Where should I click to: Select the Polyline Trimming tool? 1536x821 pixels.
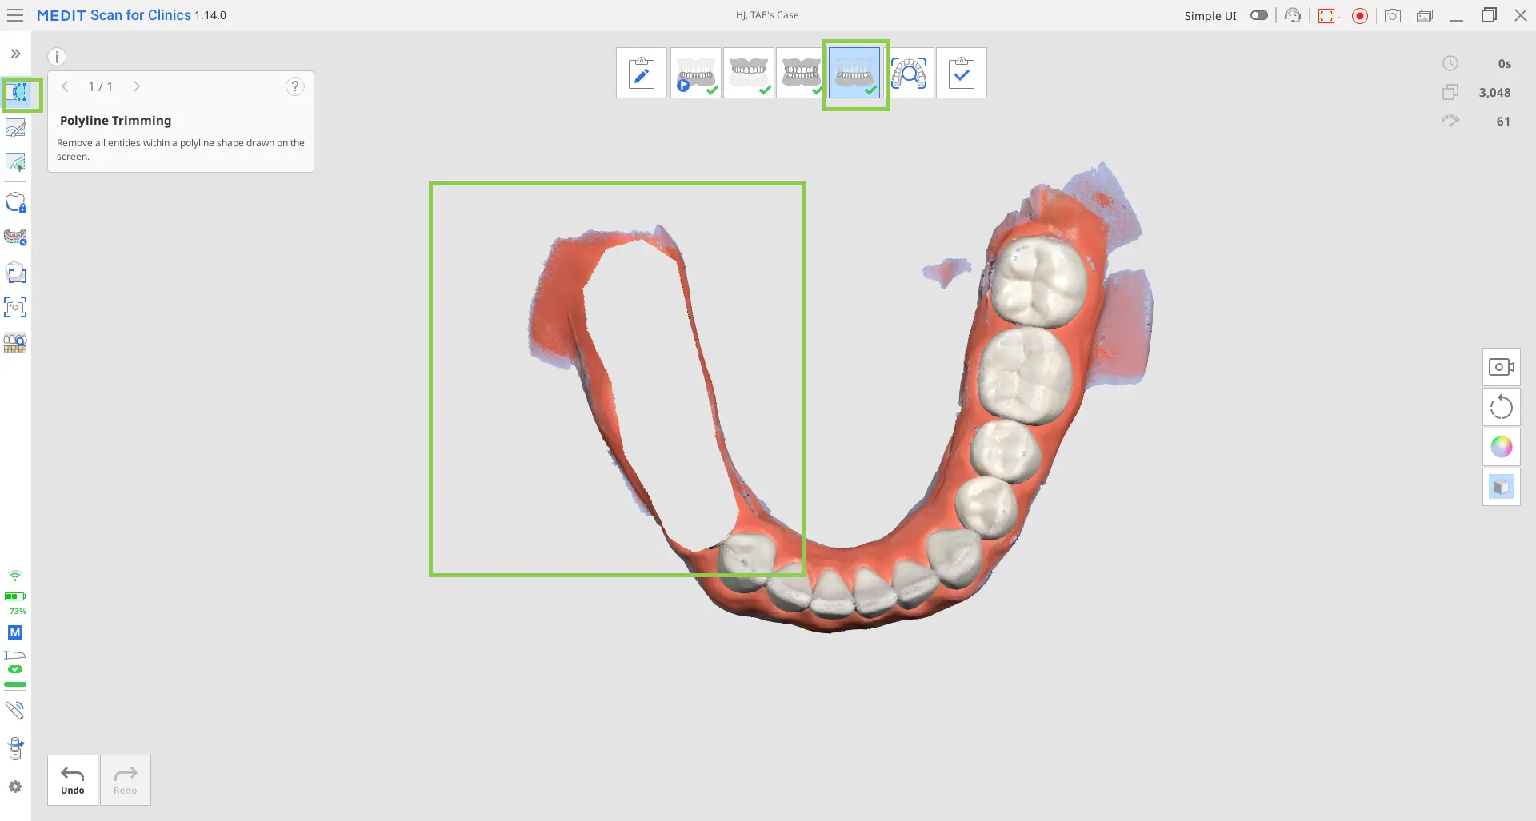17,94
